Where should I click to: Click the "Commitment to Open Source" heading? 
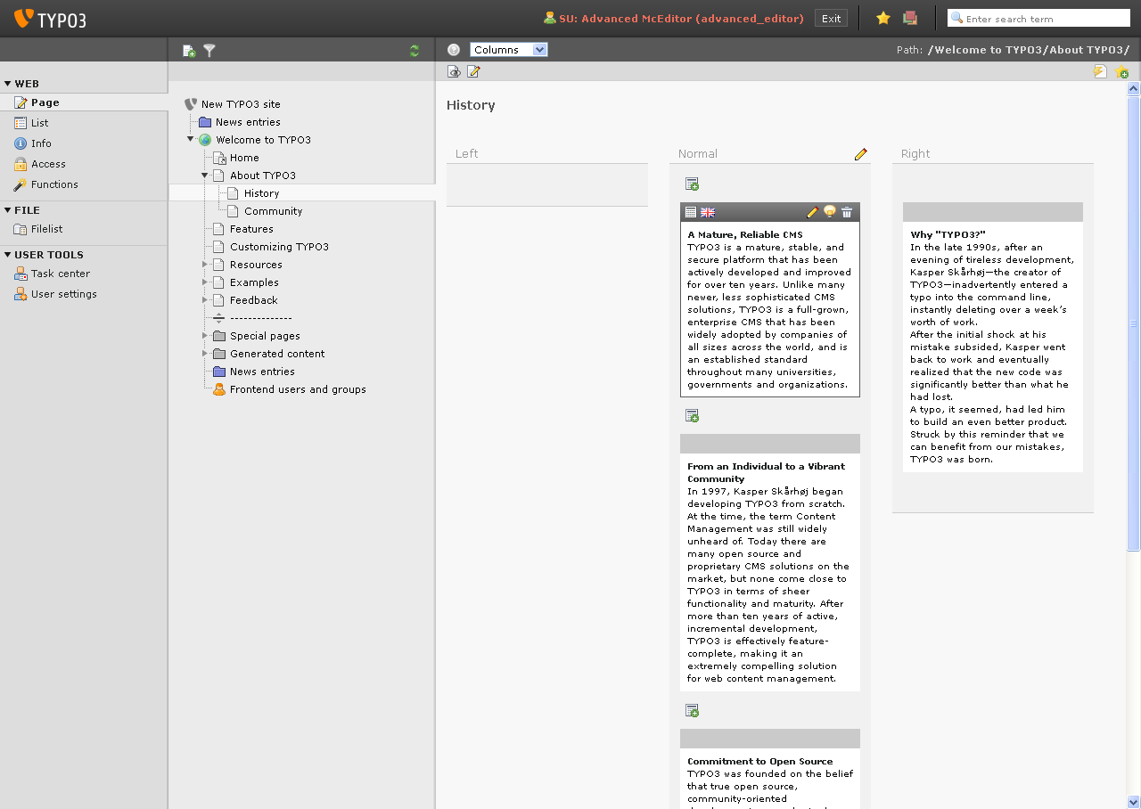(759, 761)
